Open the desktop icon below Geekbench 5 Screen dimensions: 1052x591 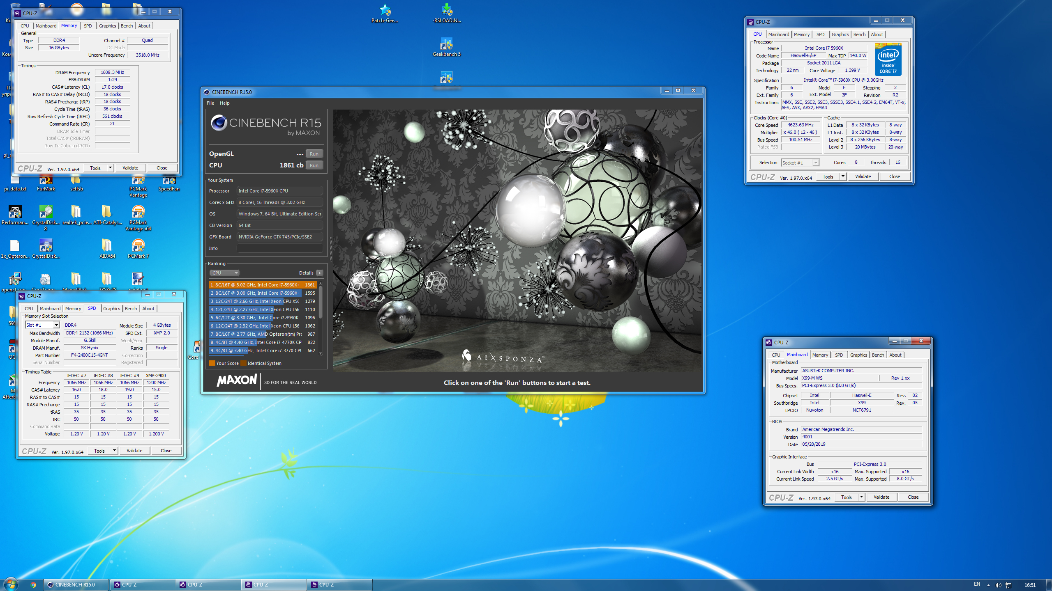tap(447, 78)
